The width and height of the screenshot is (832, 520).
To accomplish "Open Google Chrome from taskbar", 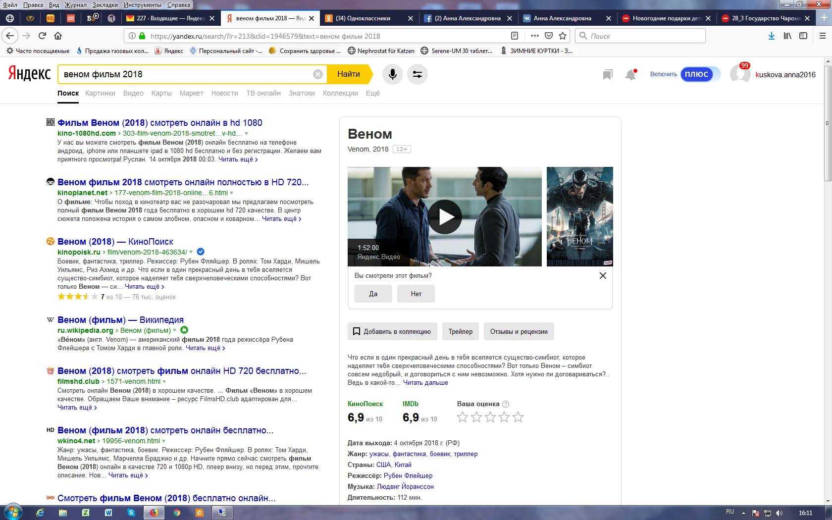I will [177, 513].
